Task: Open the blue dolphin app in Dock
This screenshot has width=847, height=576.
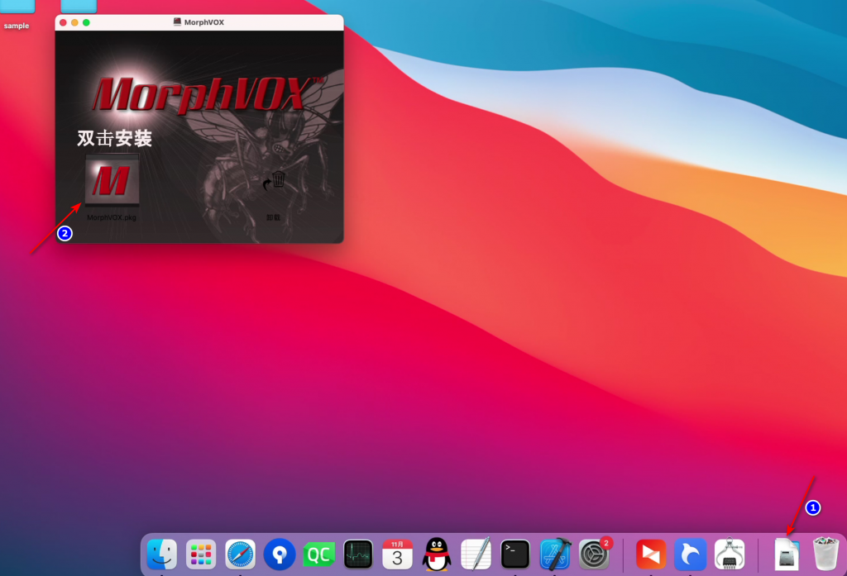Action: click(x=691, y=554)
